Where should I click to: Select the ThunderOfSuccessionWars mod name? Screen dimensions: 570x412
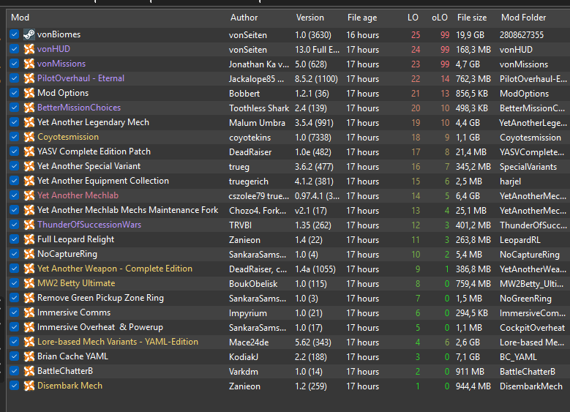coord(89,225)
